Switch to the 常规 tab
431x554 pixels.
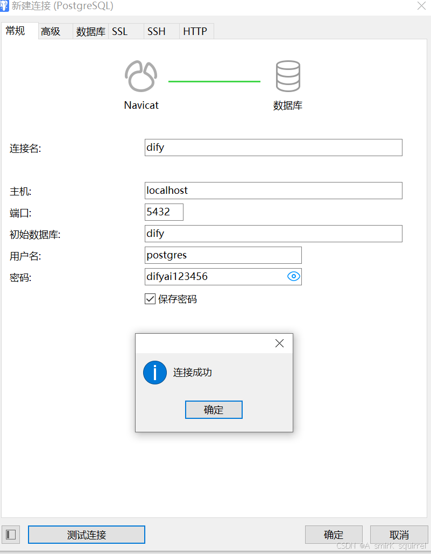click(x=20, y=31)
